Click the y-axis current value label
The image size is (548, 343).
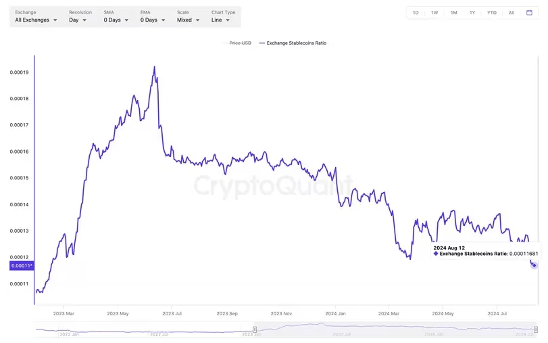[22, 266]
